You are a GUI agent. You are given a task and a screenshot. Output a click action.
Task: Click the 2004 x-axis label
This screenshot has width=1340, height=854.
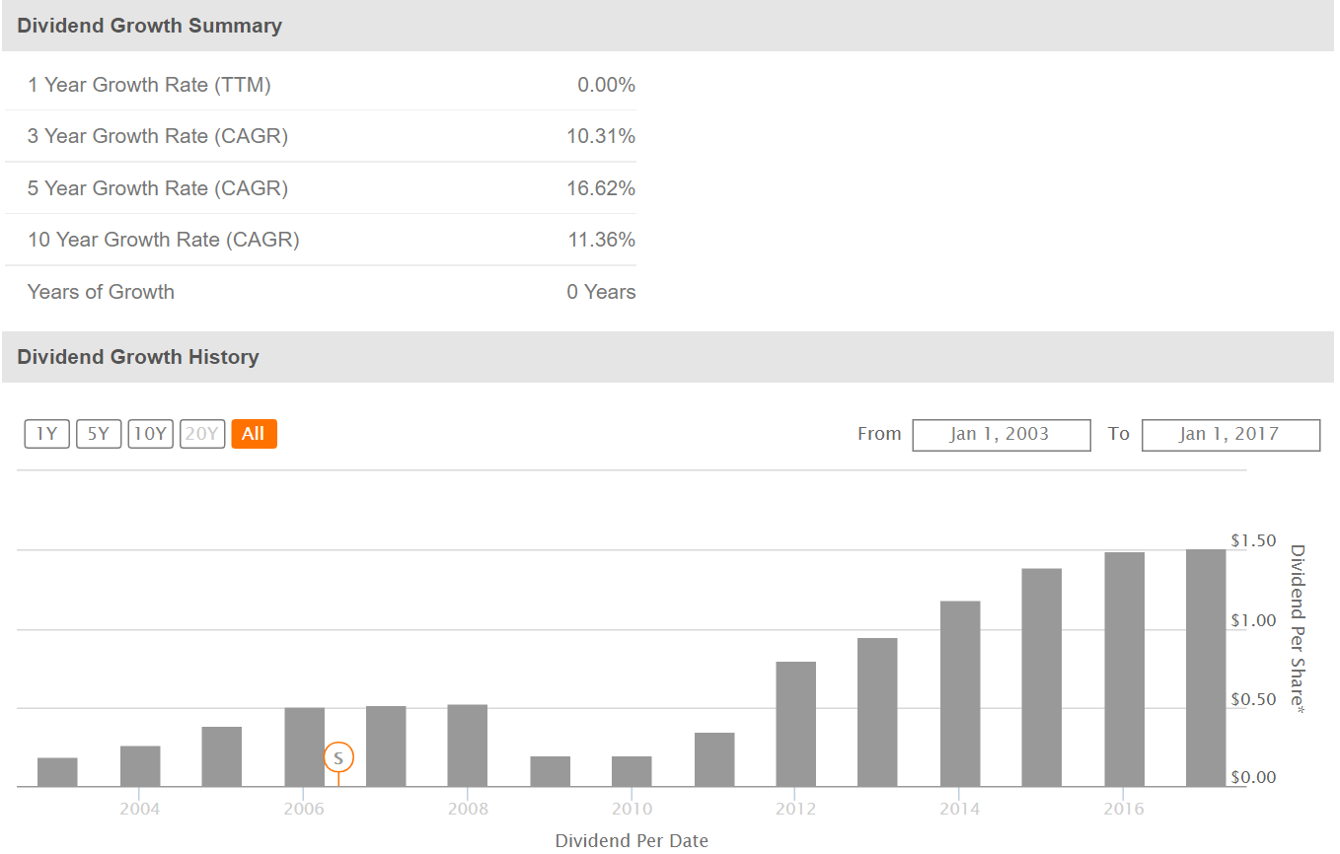tap(139, 810)
